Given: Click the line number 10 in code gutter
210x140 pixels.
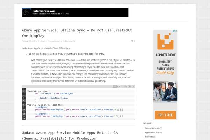Looking at the screenshot, I should pos(24,110).
